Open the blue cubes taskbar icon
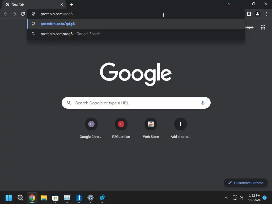The image size is (272, 204). [x=102, y=198]
